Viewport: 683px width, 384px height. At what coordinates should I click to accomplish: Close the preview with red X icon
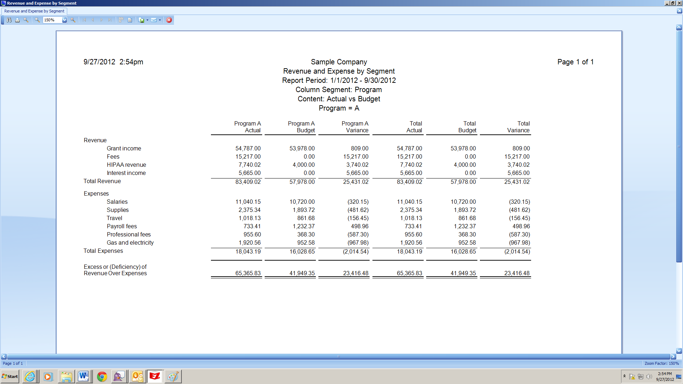169,20
